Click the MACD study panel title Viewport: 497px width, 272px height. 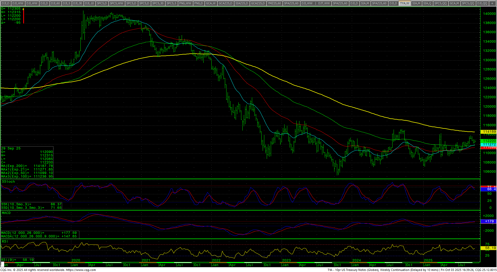(x=6, y=213)
